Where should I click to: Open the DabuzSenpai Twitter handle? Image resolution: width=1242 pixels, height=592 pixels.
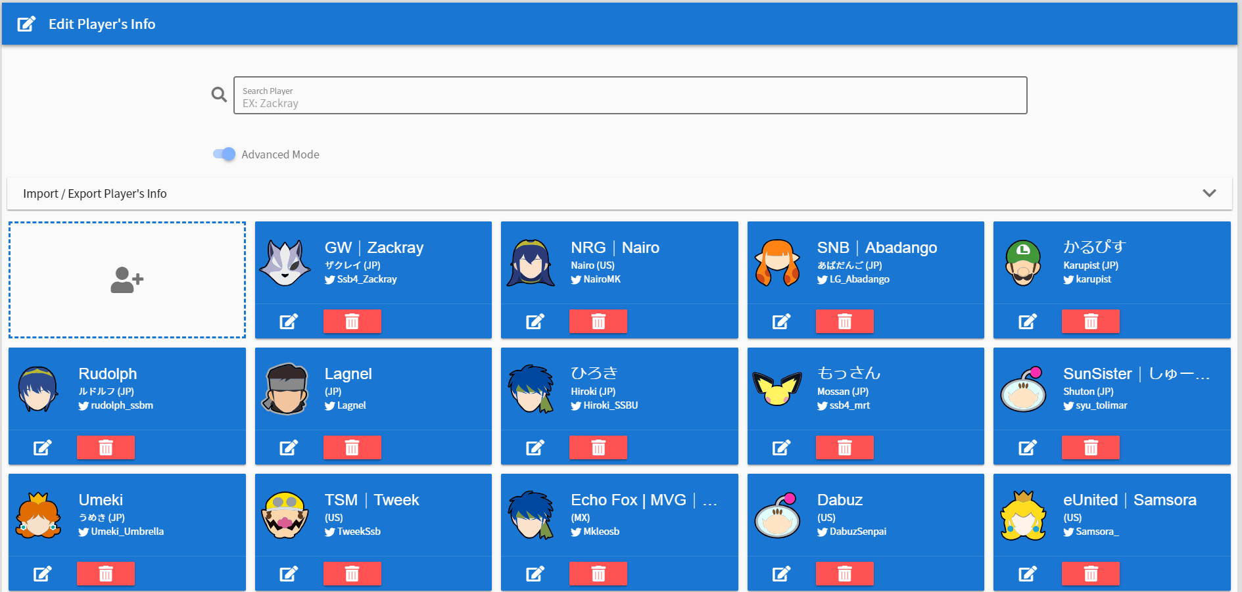pos(852,532)
